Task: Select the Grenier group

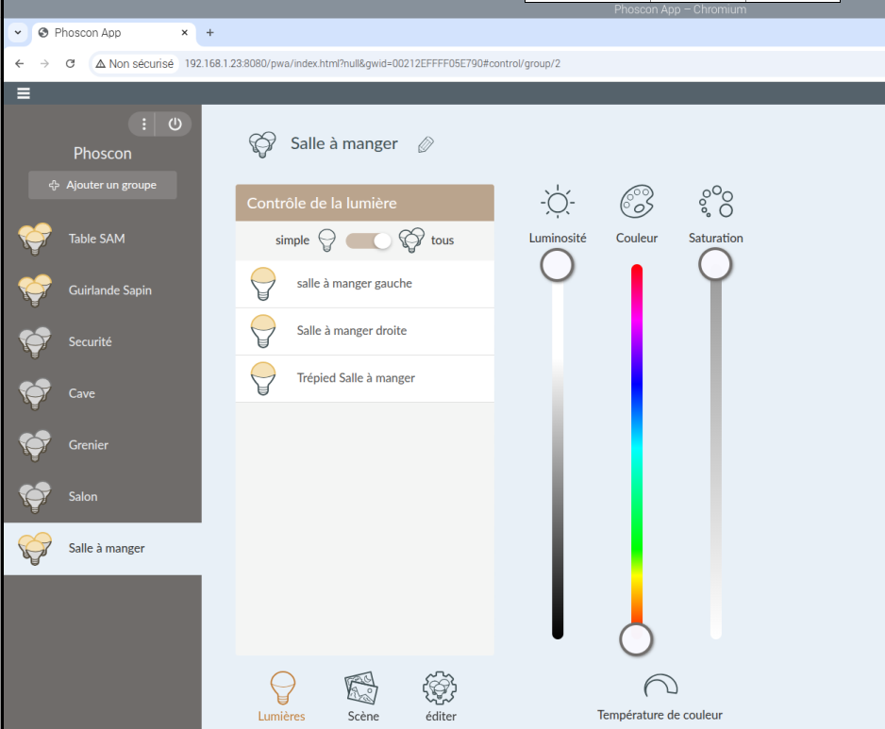Action: (103, 445)
